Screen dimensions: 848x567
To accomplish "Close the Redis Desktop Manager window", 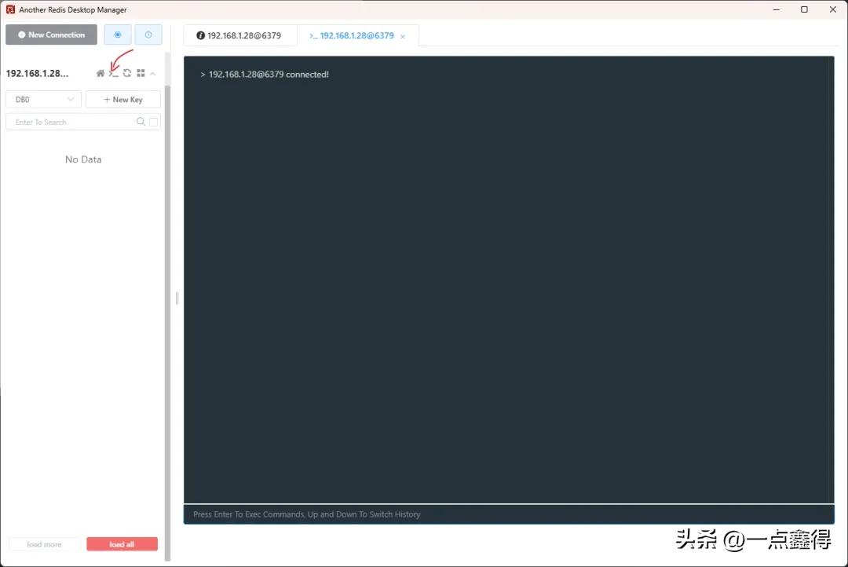I will point(833,9).
